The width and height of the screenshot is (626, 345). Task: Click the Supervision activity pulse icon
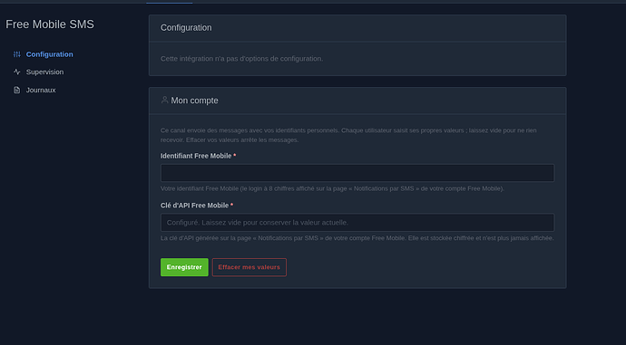[x=16, y=72]
